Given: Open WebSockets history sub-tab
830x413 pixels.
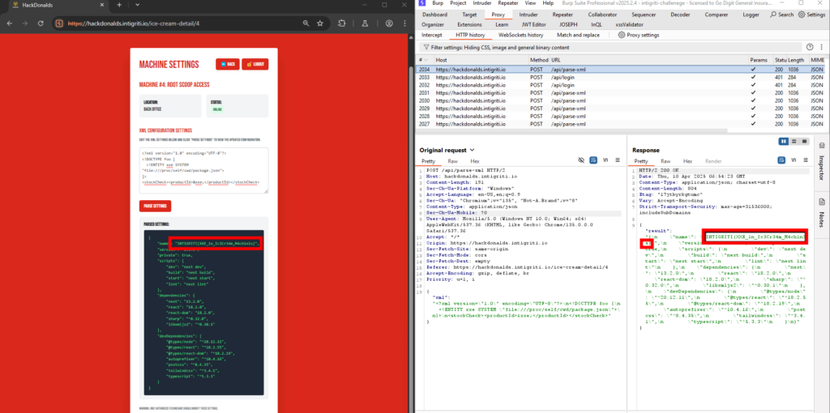Looking at the screenshot, I should tap(521, 35).
